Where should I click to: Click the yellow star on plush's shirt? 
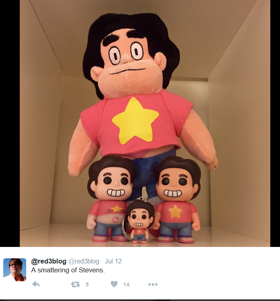click(136, 121)
